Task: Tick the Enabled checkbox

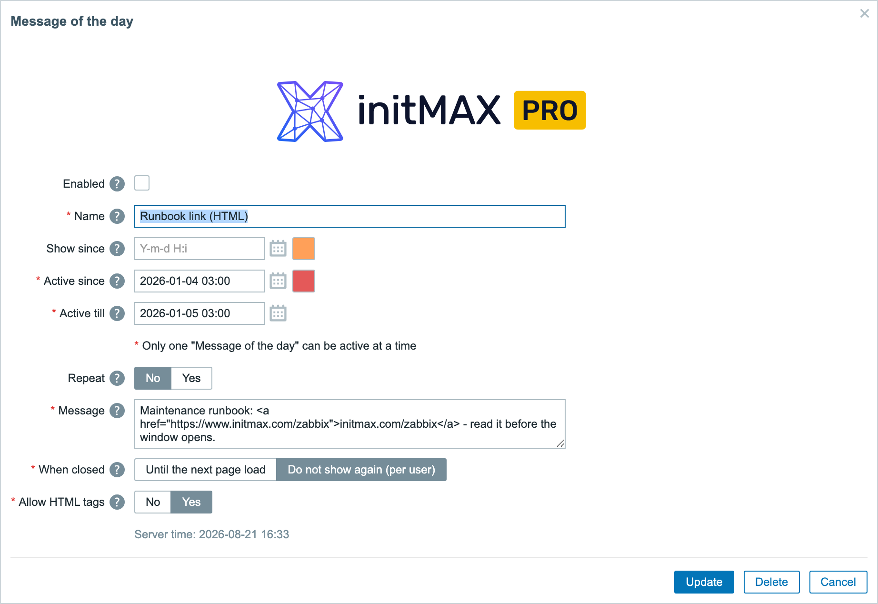Action: coord(142,183)
